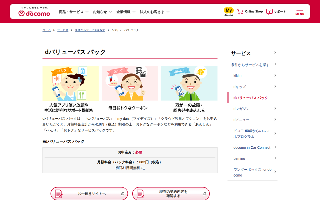Open 条件からサービスを探す breadcrumb link
Image resolution: width=320 pixels, height=200 pixels.
[90, 30]
